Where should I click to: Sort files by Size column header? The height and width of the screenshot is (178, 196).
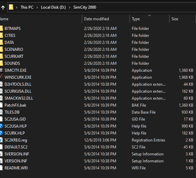pyautogui.click(x=182, y=19)
